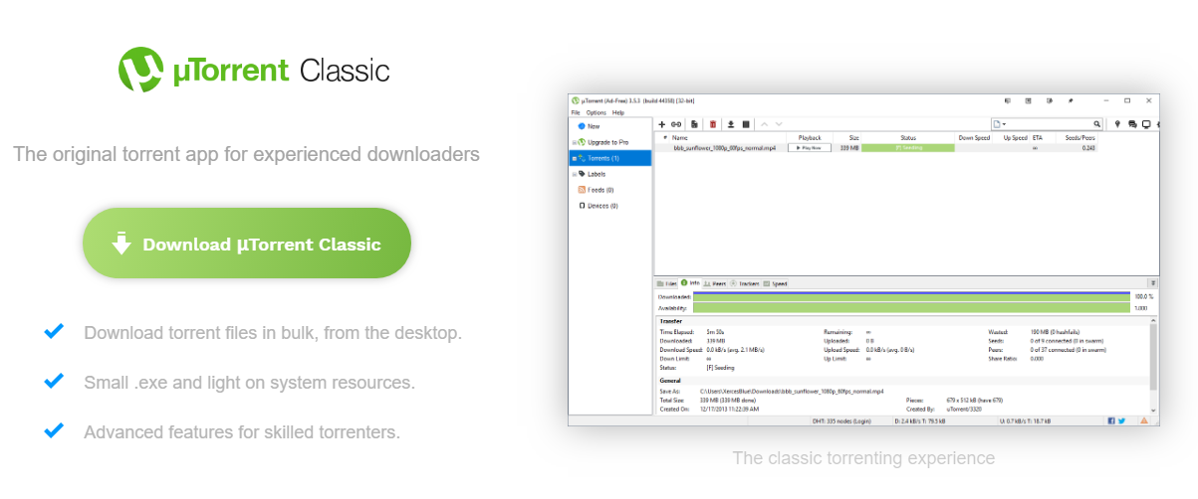This screenshot has height=499, width=1198.
Task: Sort by the Seeds/Peers column header
Action: point(1080,137)
